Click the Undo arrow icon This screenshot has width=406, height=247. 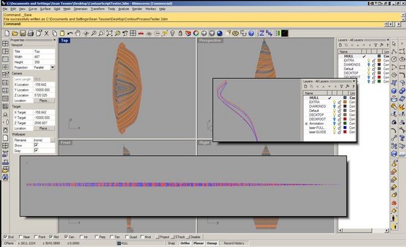pyautogui.click(x=70, y=33)
